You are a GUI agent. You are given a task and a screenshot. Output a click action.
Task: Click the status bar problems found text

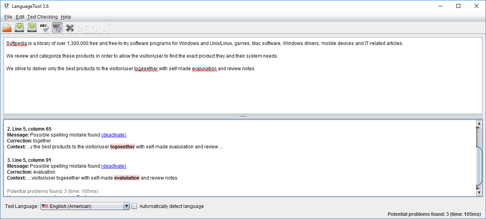(x=434, y=214)
